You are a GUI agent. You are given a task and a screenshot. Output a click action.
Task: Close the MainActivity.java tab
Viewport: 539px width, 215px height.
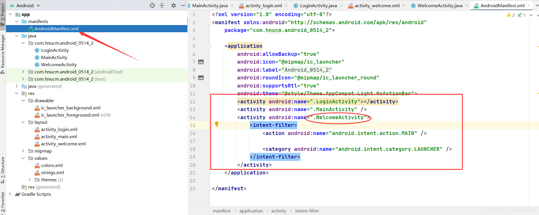click(x=232, y=5)
